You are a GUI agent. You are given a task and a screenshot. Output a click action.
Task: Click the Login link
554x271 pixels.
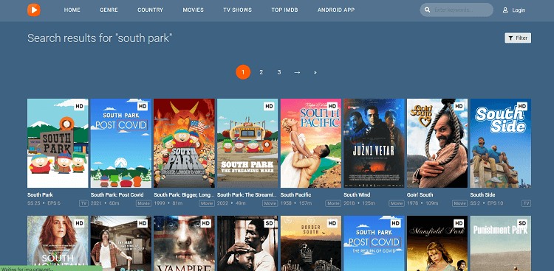(x=519, y=10)
